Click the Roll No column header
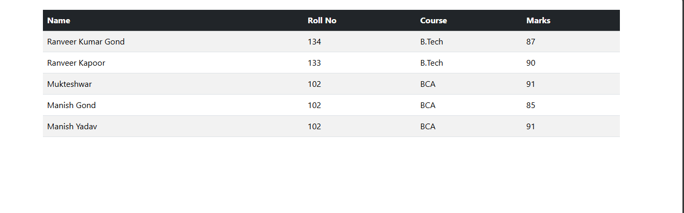 (322, 21)
